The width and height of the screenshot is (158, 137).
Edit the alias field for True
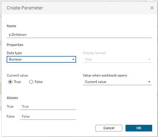[48, 106]
